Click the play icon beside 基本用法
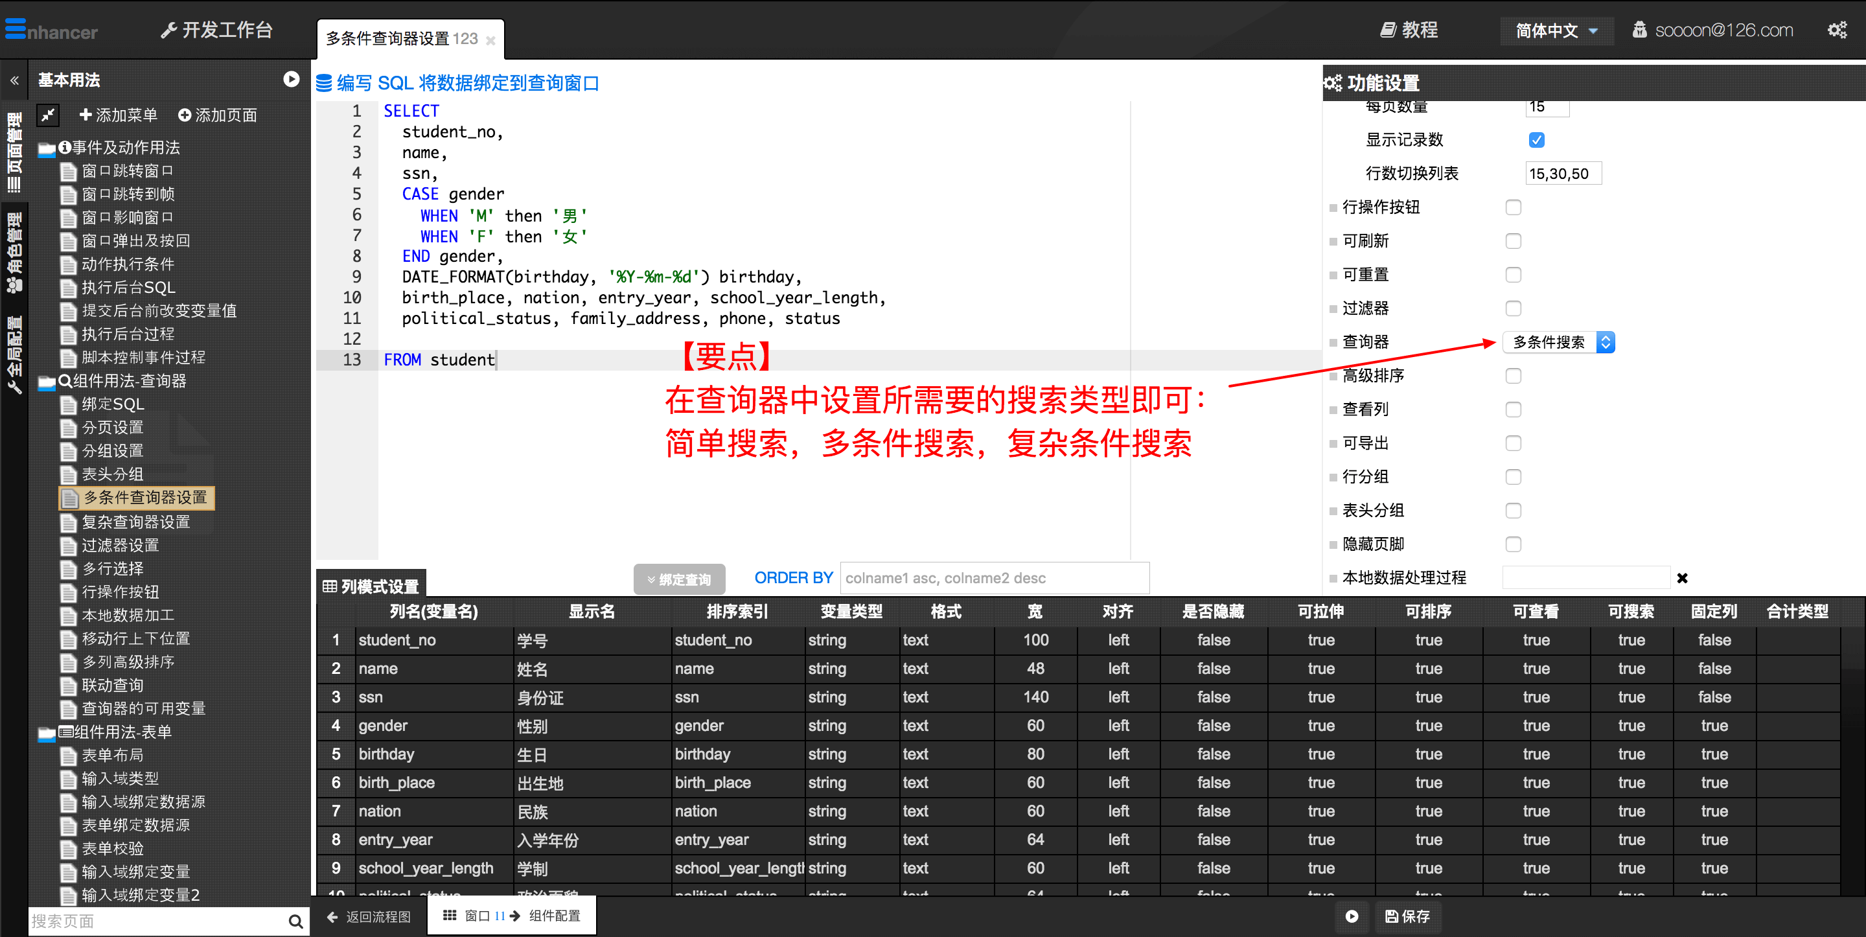 click(291, 79)
